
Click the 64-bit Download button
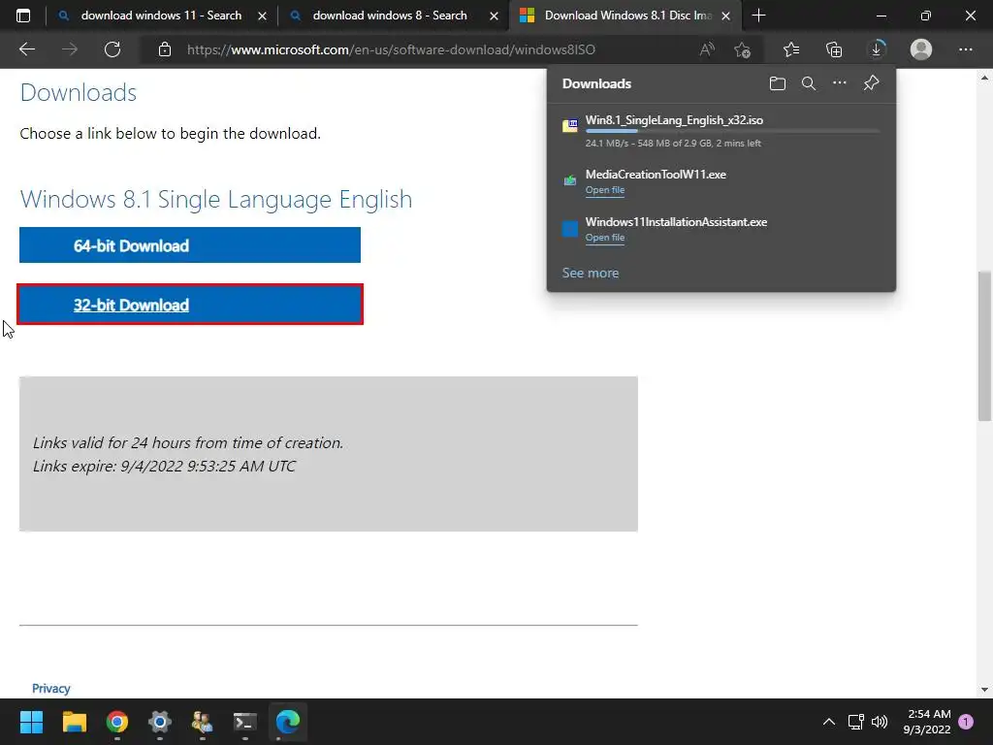click(x=190, y=245)
